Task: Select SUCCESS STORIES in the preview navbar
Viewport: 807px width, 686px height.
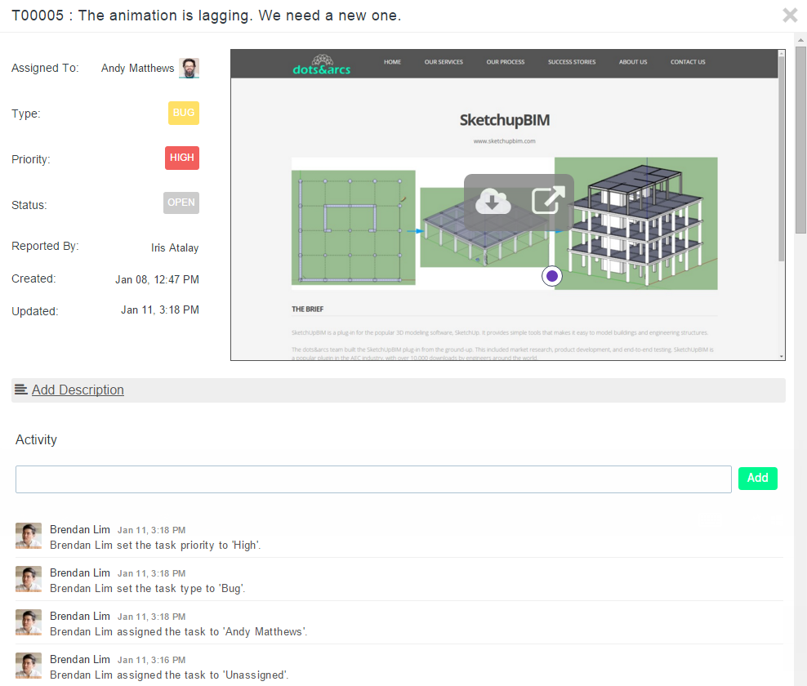Action: pyautogui.click(x=571, y=61)
